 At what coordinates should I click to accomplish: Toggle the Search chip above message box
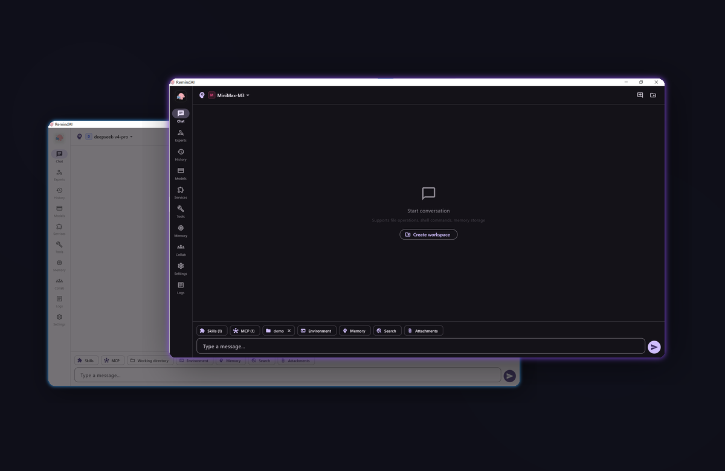point(387,331)
